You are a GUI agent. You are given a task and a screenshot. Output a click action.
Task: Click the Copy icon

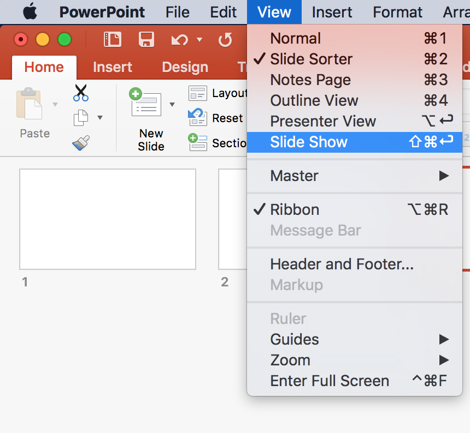[81, 117]
